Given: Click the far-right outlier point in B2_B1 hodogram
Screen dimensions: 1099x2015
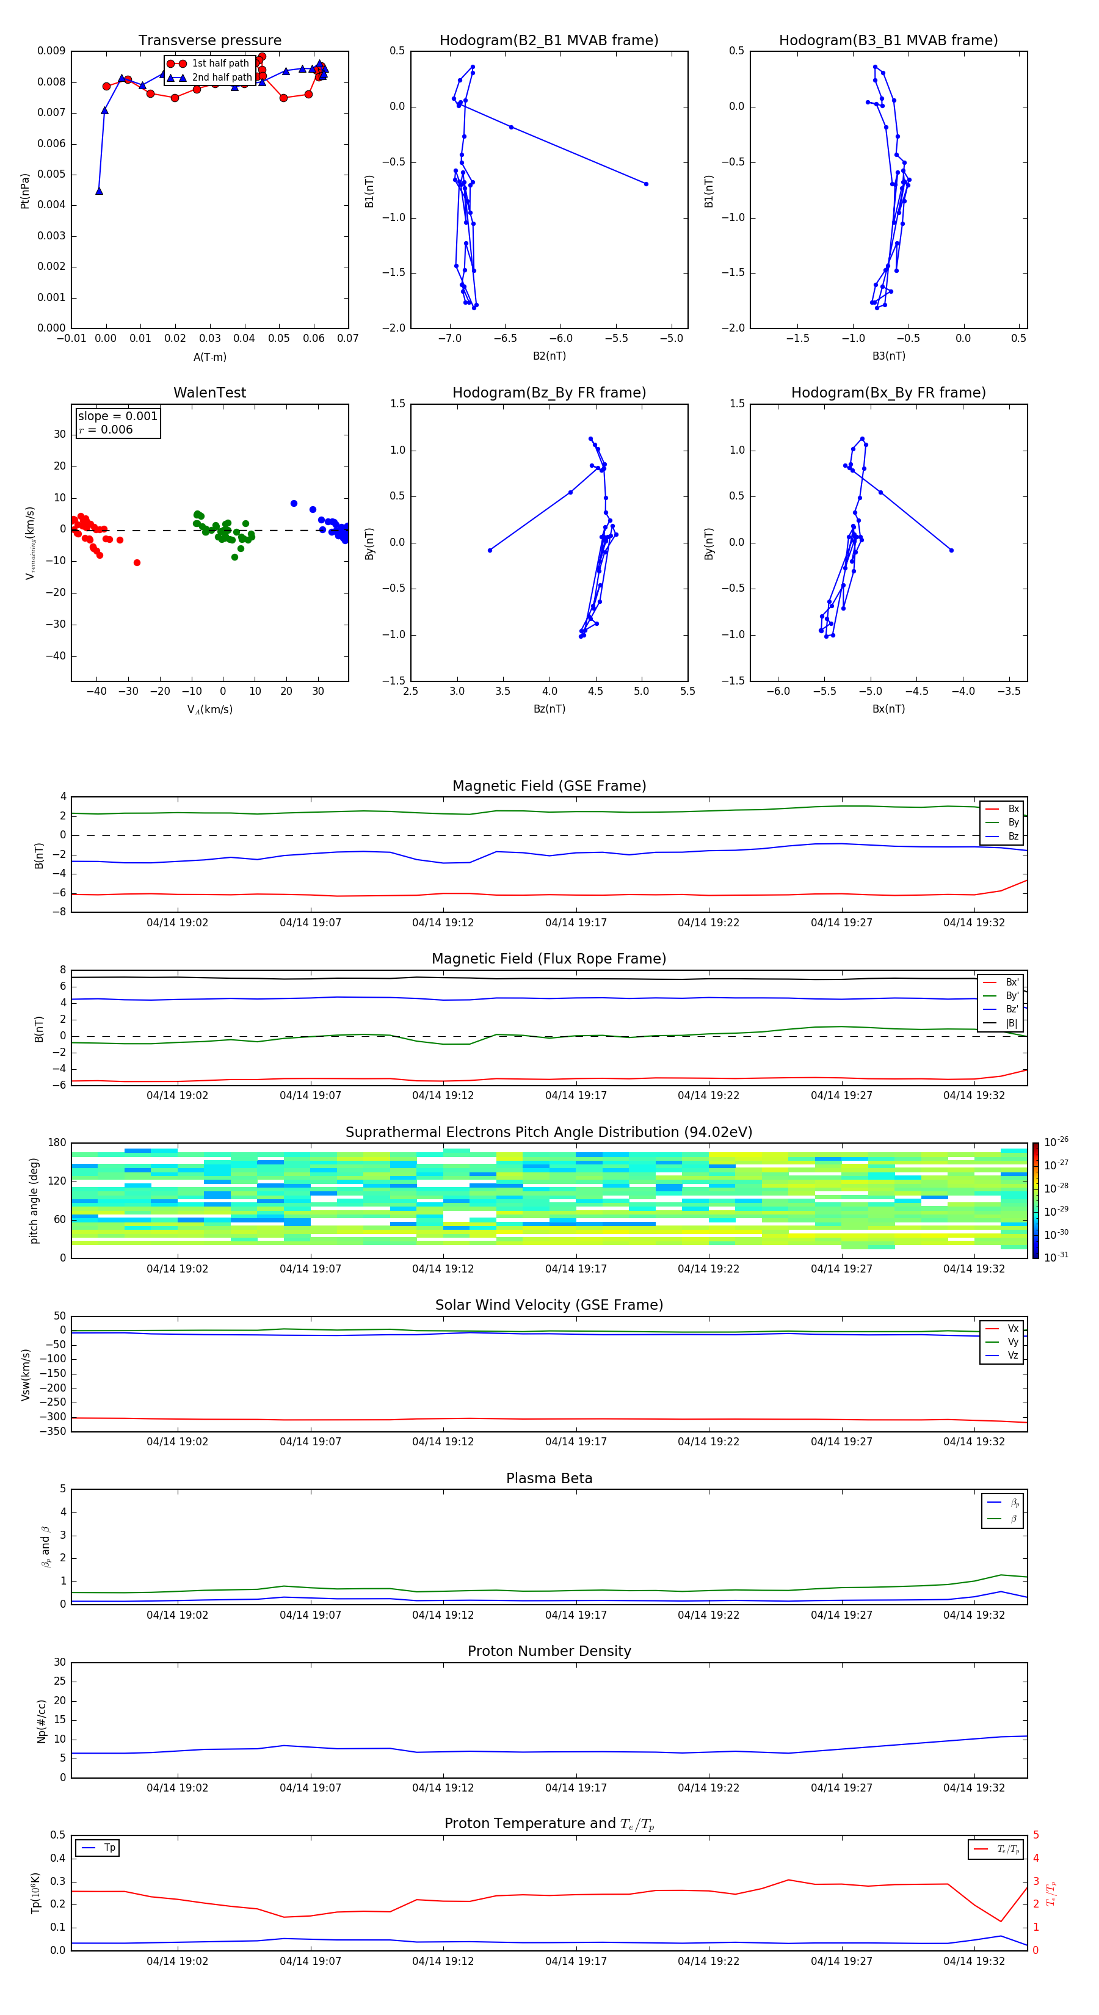Looking at the screenshot, I should [x=646, y=184].
